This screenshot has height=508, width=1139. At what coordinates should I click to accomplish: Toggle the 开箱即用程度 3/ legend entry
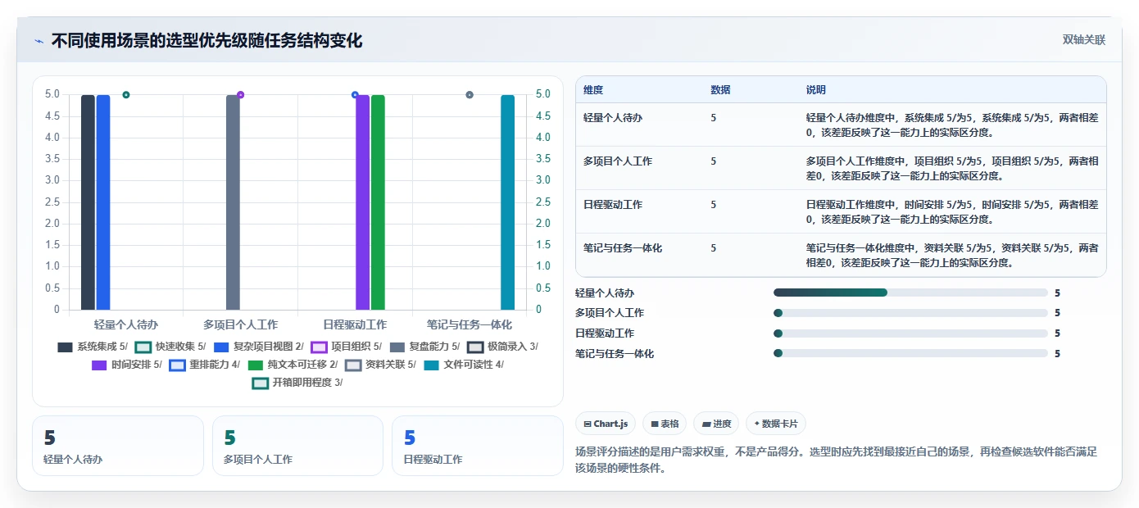tap(297, 383)
